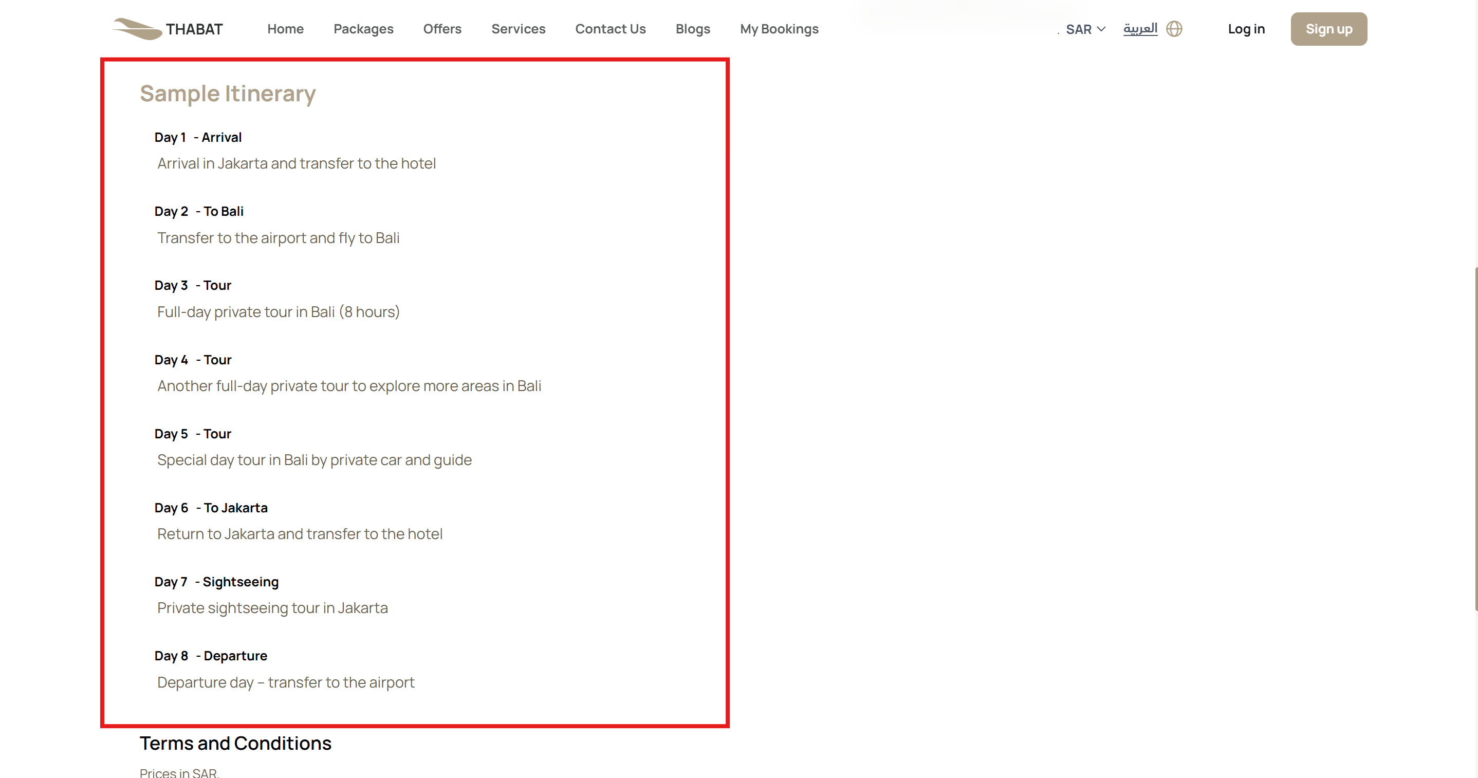Click the Log in link
Image resolution: width=1478 pixels, height=778 pixels.
click(1246, 29)
